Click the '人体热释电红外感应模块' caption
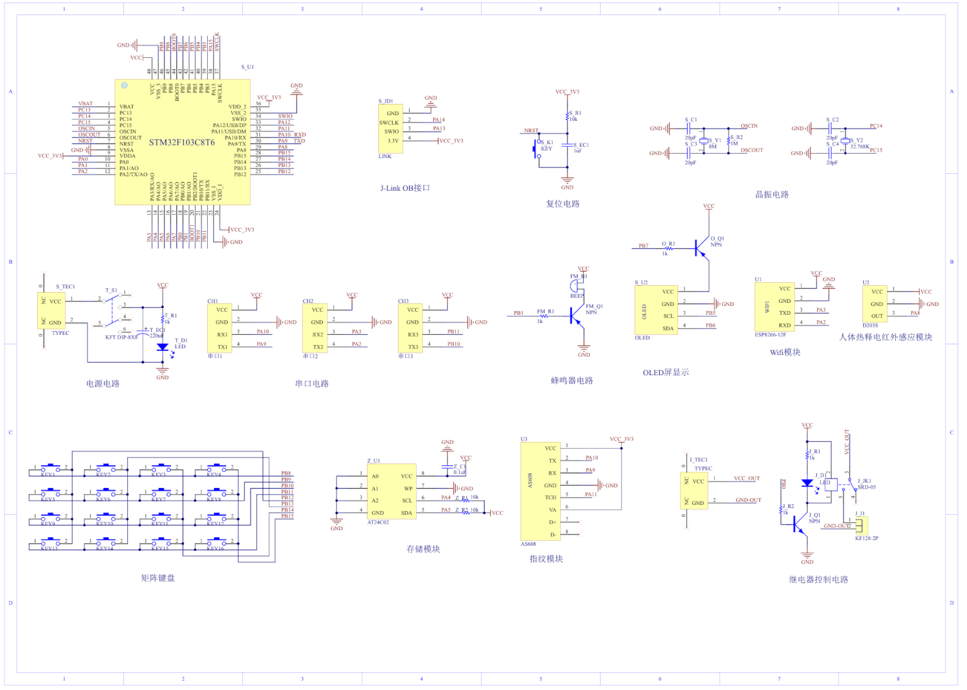Image resolution: width=967 pixels, height=690 pixels. coord(885,337)
